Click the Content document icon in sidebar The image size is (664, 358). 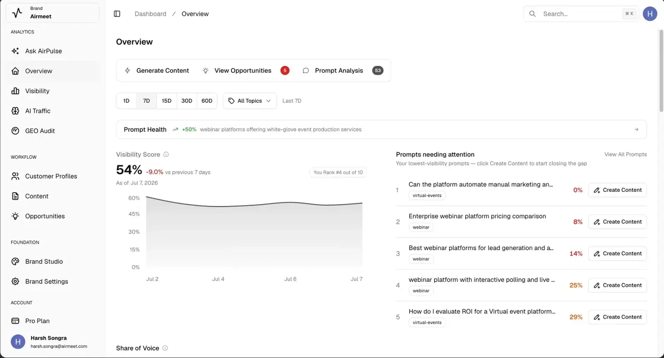coord(15,196)
